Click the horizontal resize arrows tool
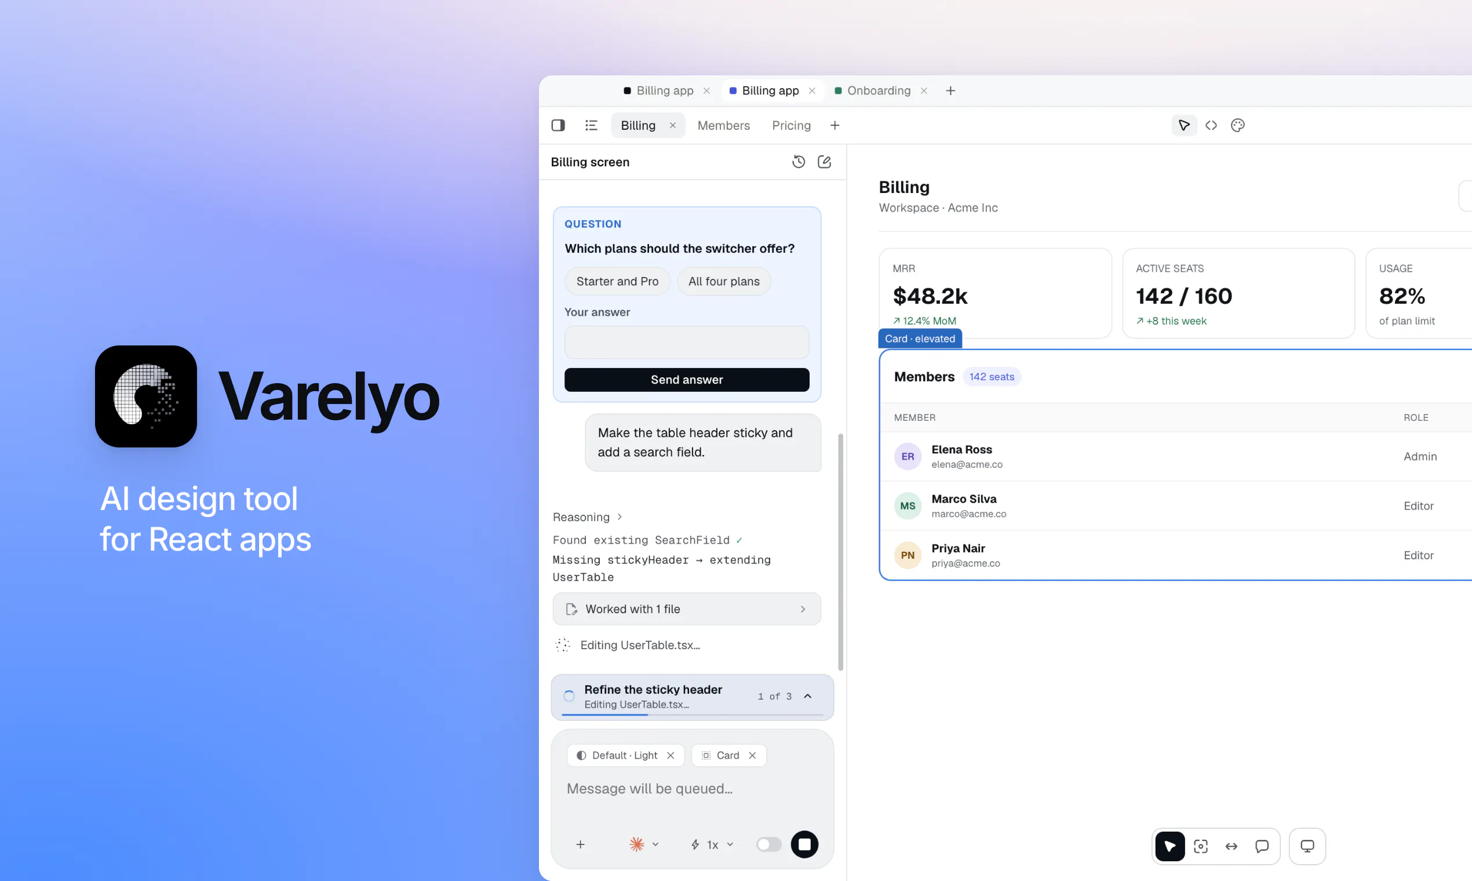The height and width of the screenshot is (881, 1472). click(1231, 846)
